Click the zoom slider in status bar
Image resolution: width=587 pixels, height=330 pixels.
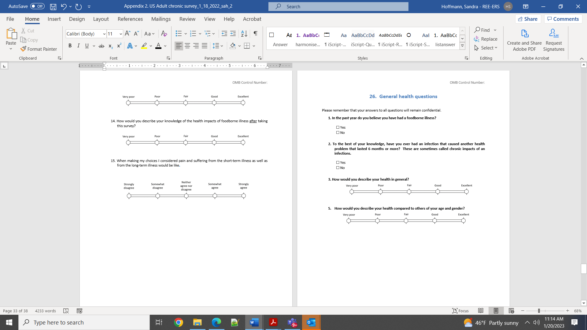539,311
